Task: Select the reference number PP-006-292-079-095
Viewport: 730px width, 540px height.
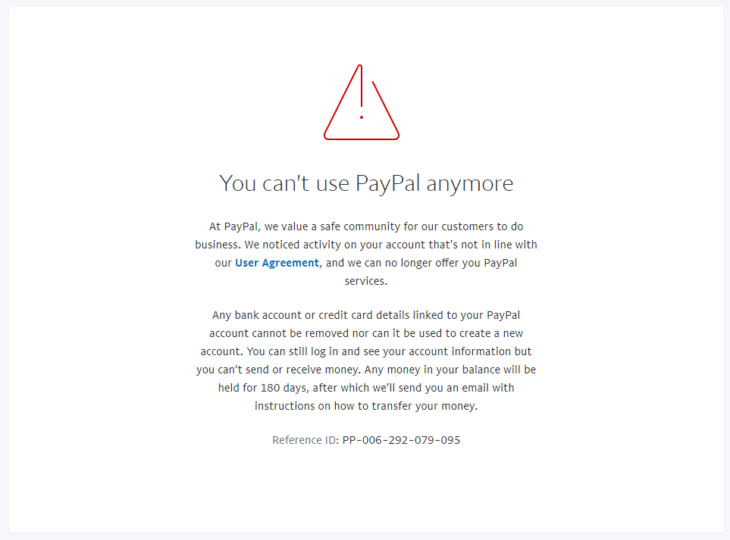Action: click(x=401, y=440)
